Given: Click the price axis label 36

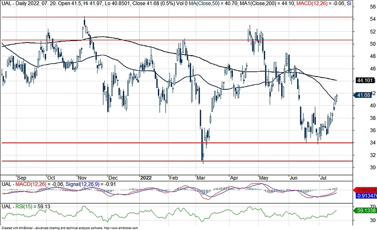Looking at the screenshot, I should pyautogui.click(x=373, y=130).
